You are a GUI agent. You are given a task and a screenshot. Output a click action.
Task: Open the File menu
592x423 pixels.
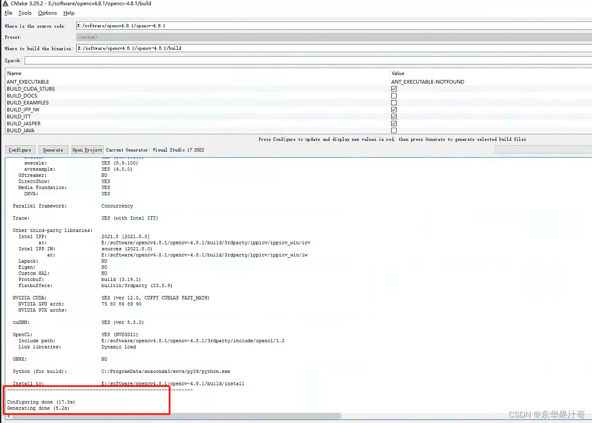(8, 13)
